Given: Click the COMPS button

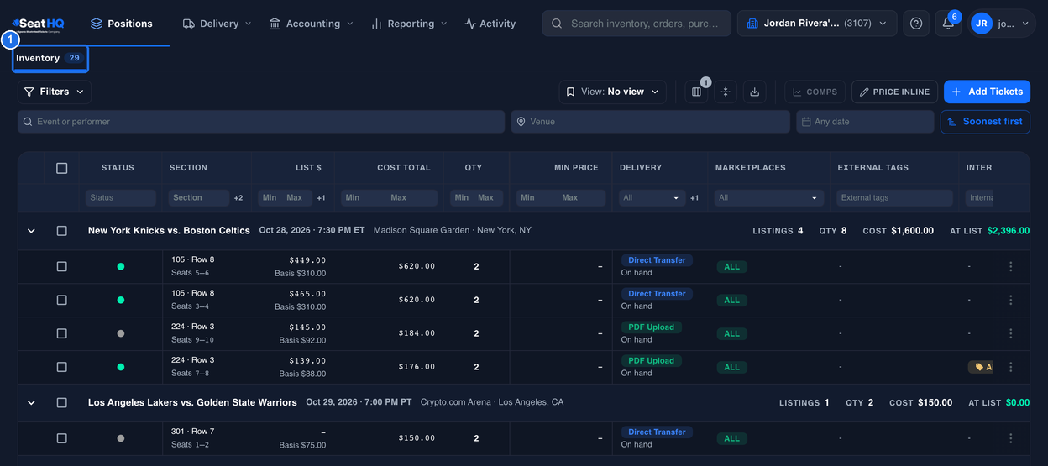Looking at the screenshot, I should 815,92.
